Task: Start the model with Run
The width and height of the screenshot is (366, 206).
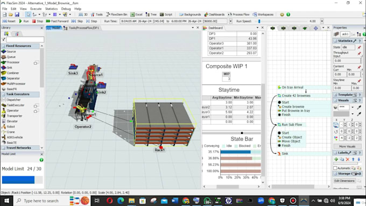Action: pos(24,21)
